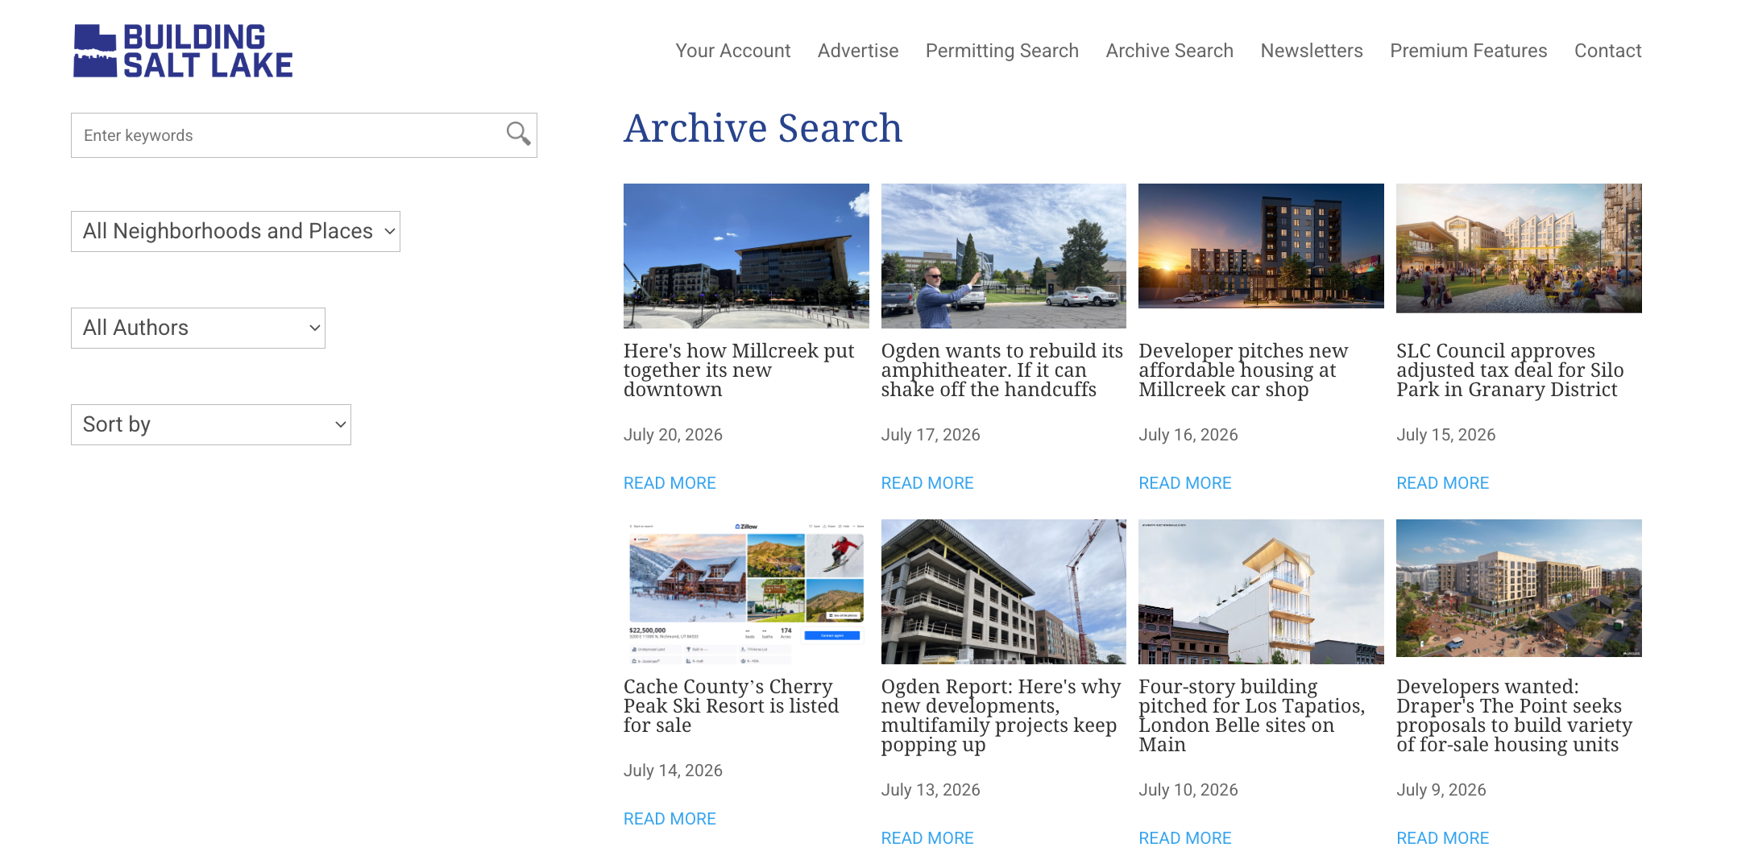Screen dimensions: 1754x868
Task: Open the Silo Park Granary District thumbnail
Action: pyautogui.click(x=1519, y=248)
